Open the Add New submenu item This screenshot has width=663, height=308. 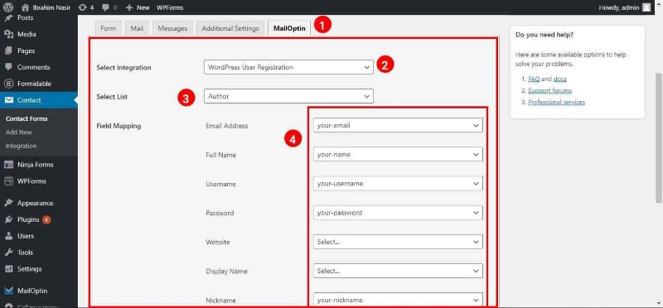(x=19, y=132)
